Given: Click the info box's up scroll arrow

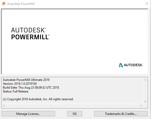Looking at the screenshot, I should [x=145, y=80].
